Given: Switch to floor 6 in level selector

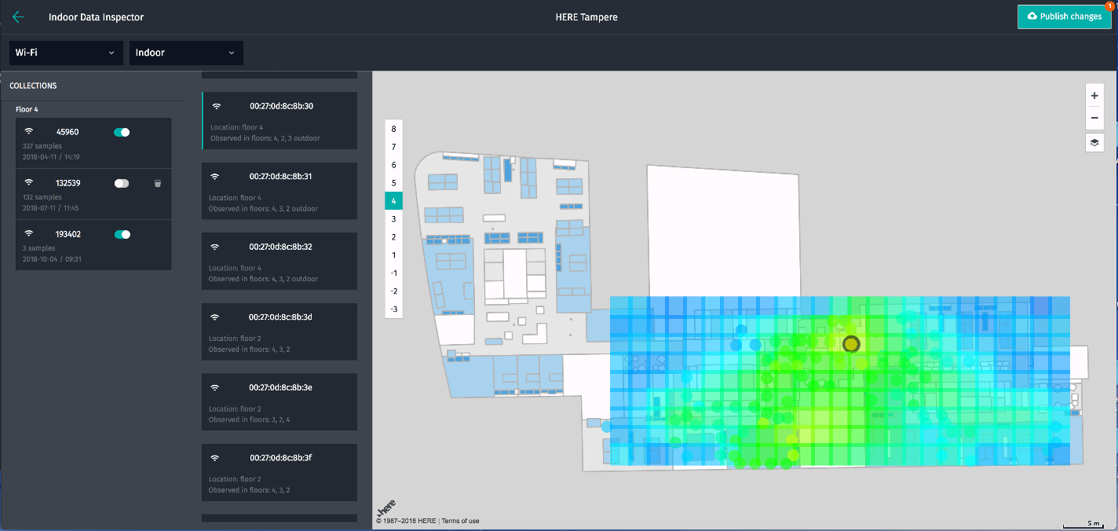Looking at the screenshot, I should (x=394, y=165).
